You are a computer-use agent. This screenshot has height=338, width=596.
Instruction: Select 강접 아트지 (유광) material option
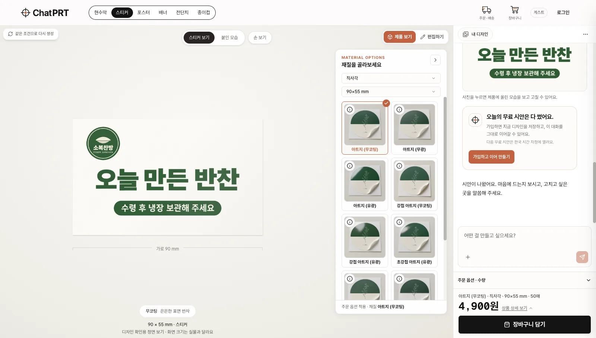point(365,240)
